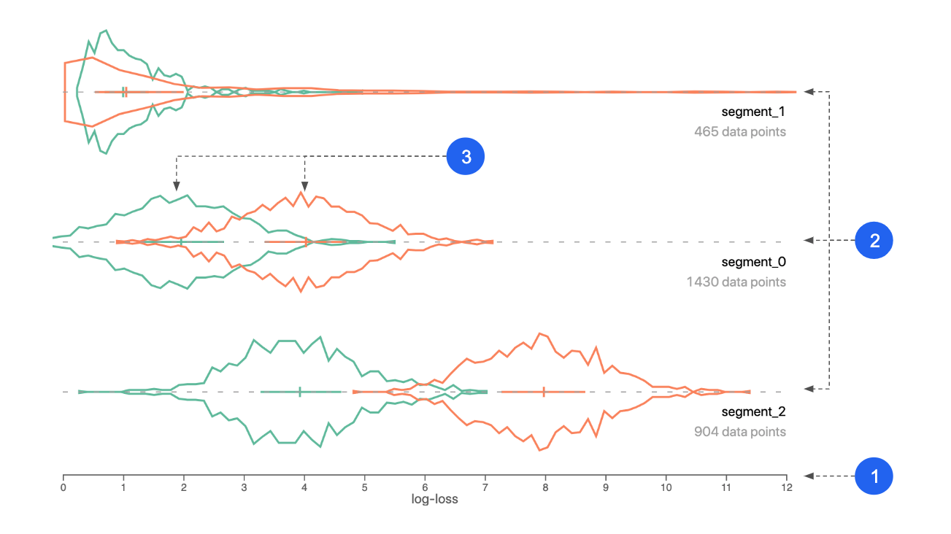Click the '465 data points' text

click(740, 132)
